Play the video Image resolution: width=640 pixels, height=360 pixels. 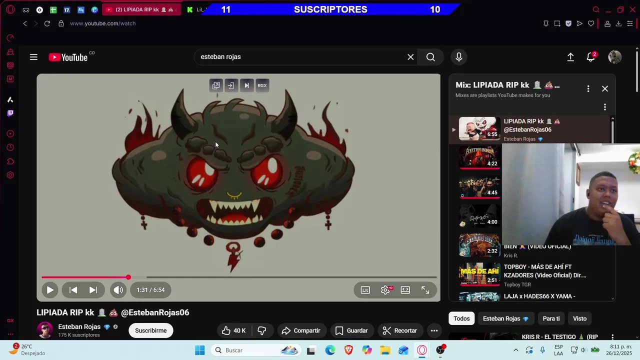50,289
